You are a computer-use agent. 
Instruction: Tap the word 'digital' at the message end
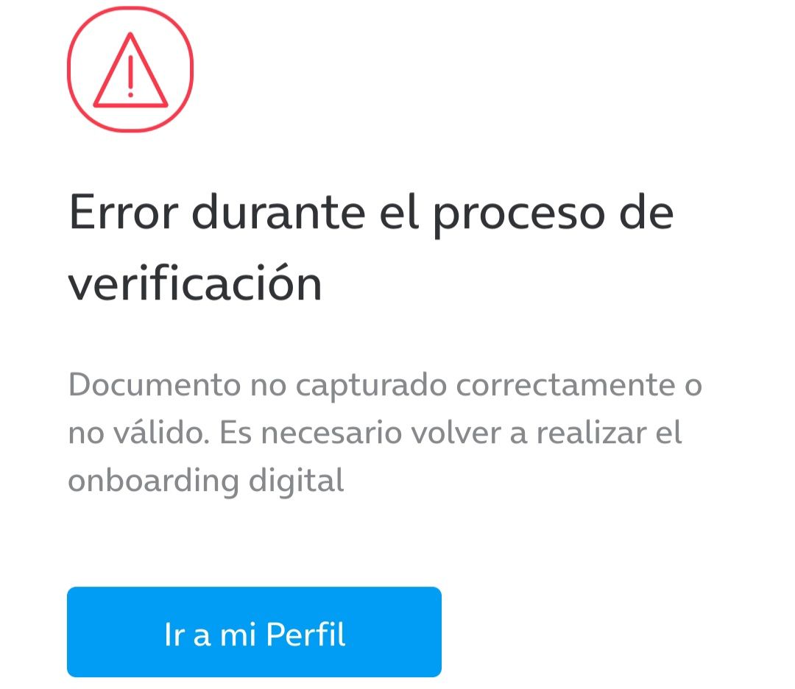(x=297, y=481)
